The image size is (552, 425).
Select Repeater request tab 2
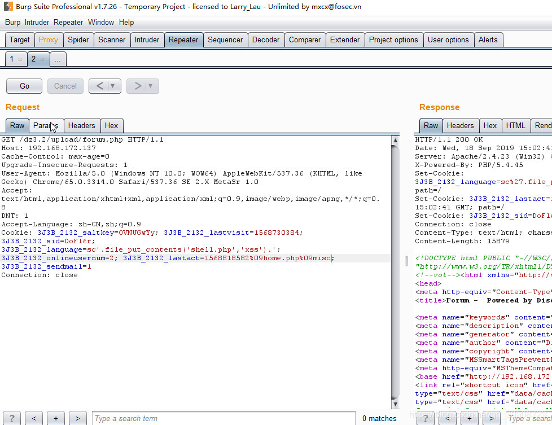[34, 59]
